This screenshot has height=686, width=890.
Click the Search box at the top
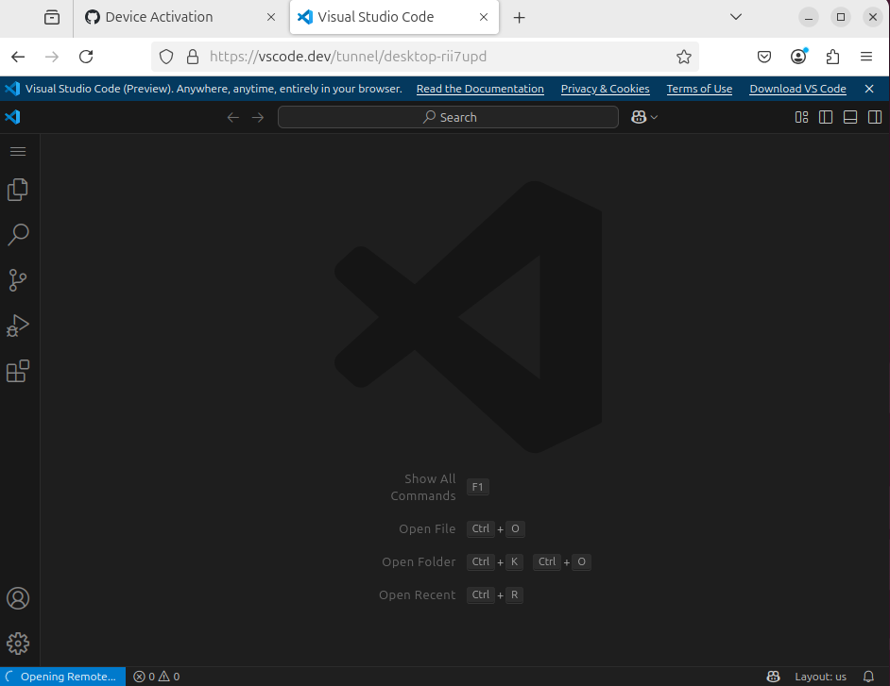point(448,116)
